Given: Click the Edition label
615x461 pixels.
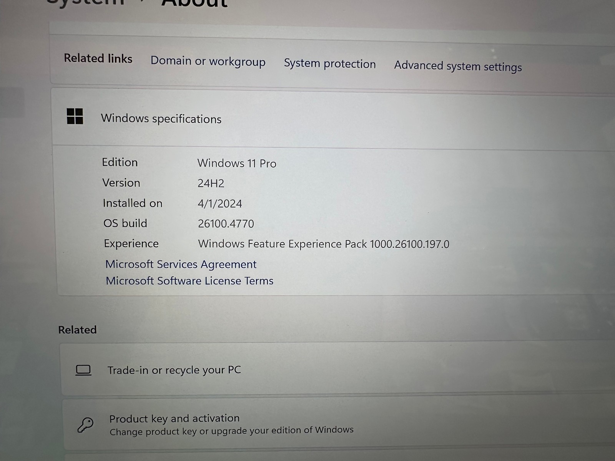Looking at the screenshot, I should [x=120, y=163].
